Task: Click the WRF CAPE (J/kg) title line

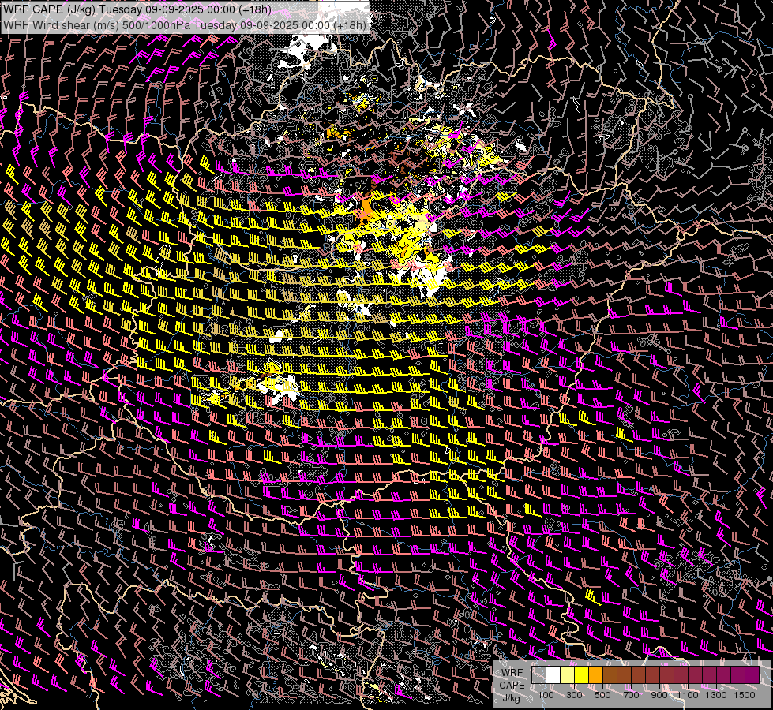Action: coord(137,9)
